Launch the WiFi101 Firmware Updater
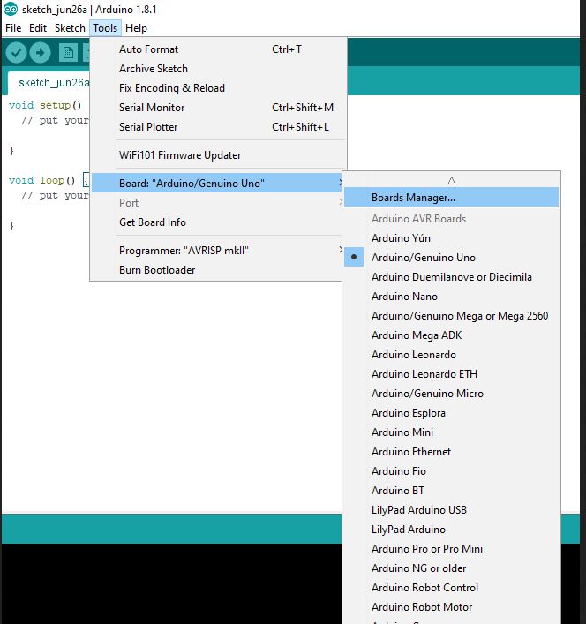The image size is (586, 624). point(218,155)
